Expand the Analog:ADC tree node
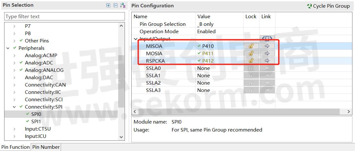This screenshot has height=151, width=355. [14, 63]
